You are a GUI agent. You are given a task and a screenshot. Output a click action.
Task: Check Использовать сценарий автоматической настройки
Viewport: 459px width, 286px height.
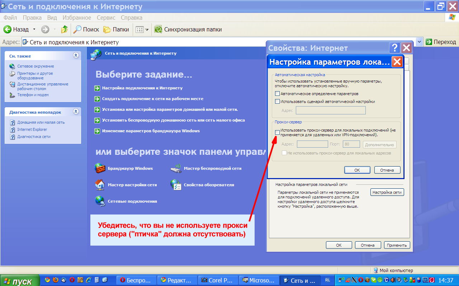point(277,102)
